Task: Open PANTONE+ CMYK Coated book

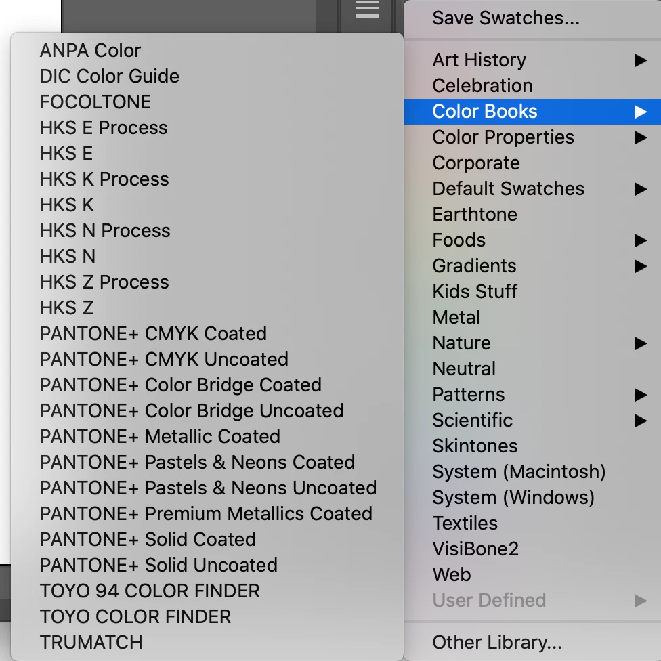Action: click(207, 333)
